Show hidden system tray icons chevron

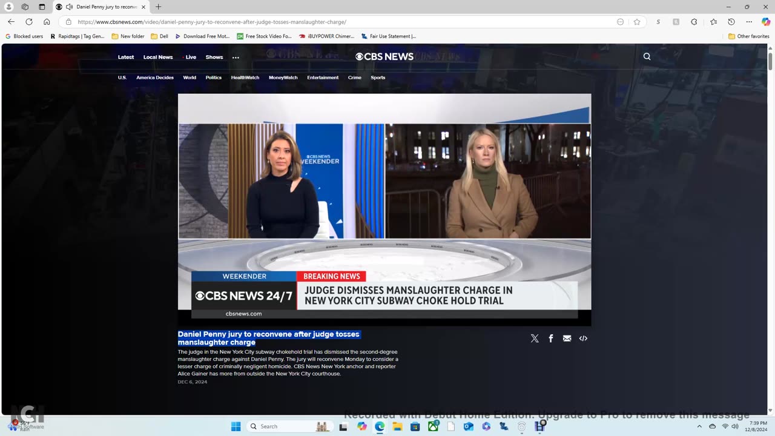click(x=699, y=426)
